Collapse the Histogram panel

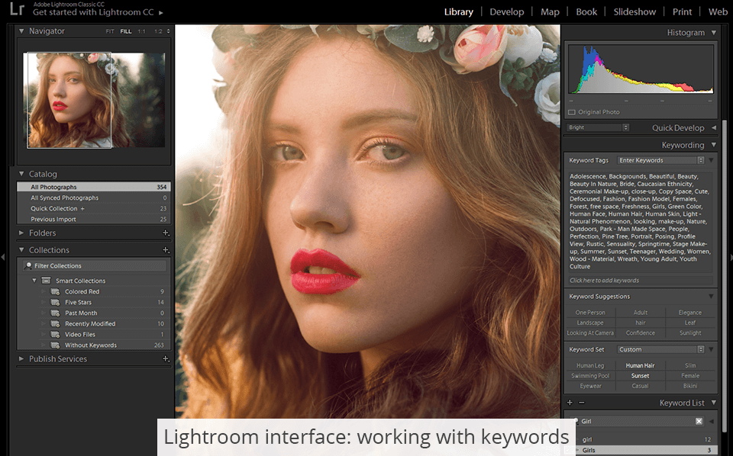[713, 32]
